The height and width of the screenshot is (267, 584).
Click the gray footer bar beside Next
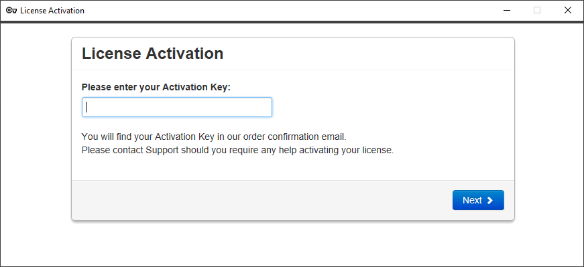point(261,200)
